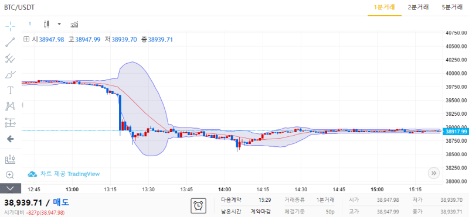Click the 계약마감 remaining time value
Screen dimensions: 469x217
[260, 212]
